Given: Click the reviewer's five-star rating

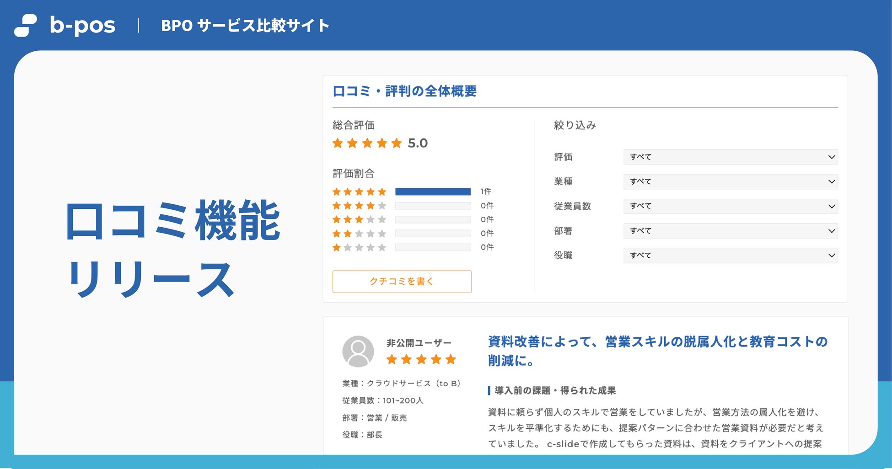Looking at the screenshot, I should click(421, 359).
